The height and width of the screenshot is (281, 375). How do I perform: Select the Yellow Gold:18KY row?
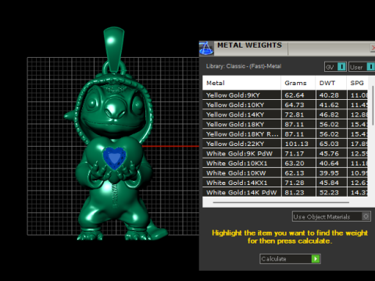point(285,124)
